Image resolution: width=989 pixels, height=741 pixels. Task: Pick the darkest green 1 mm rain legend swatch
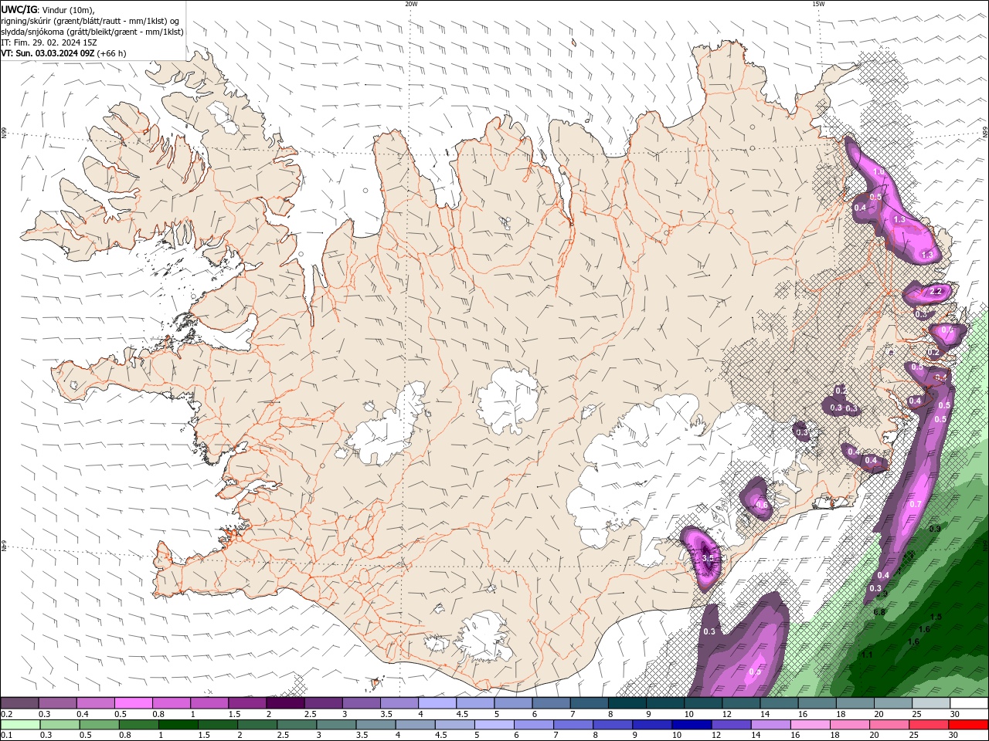(178, 725)
